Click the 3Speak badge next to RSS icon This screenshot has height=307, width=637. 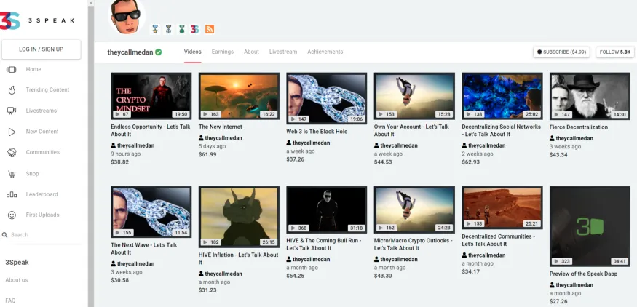tap(195, 29)
